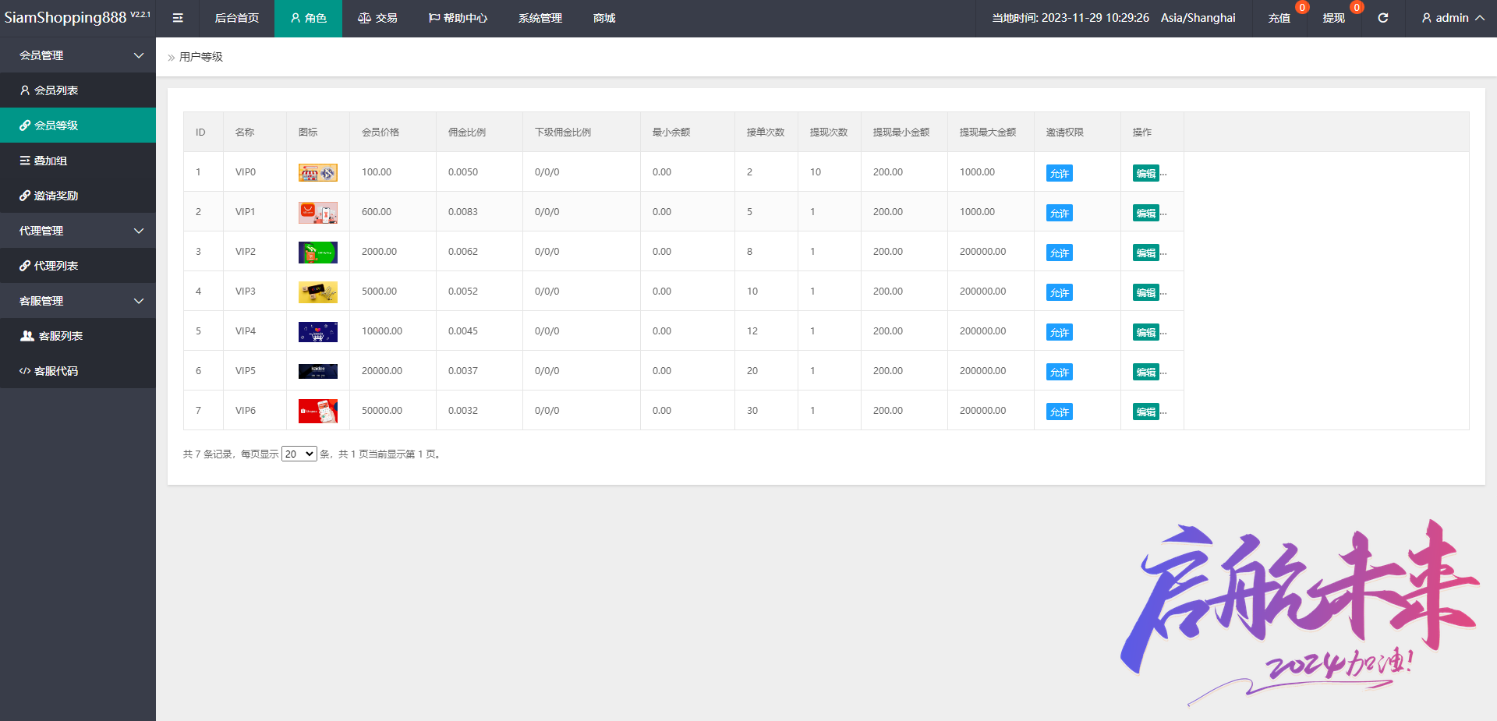Open 邀请奖励 in sidebar
Image resolution: width=1497 pixels, height=721 pixels.
(78, 196)
